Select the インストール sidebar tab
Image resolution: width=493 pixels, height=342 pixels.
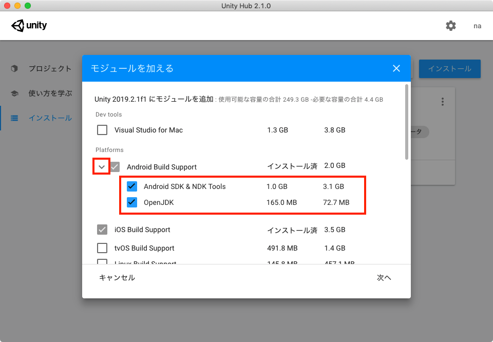[x=50, y=118]
